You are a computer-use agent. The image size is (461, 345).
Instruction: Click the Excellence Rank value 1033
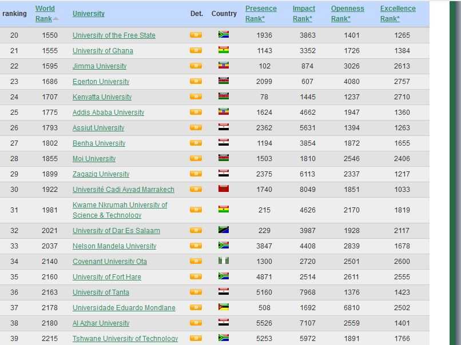coord(402,190)
